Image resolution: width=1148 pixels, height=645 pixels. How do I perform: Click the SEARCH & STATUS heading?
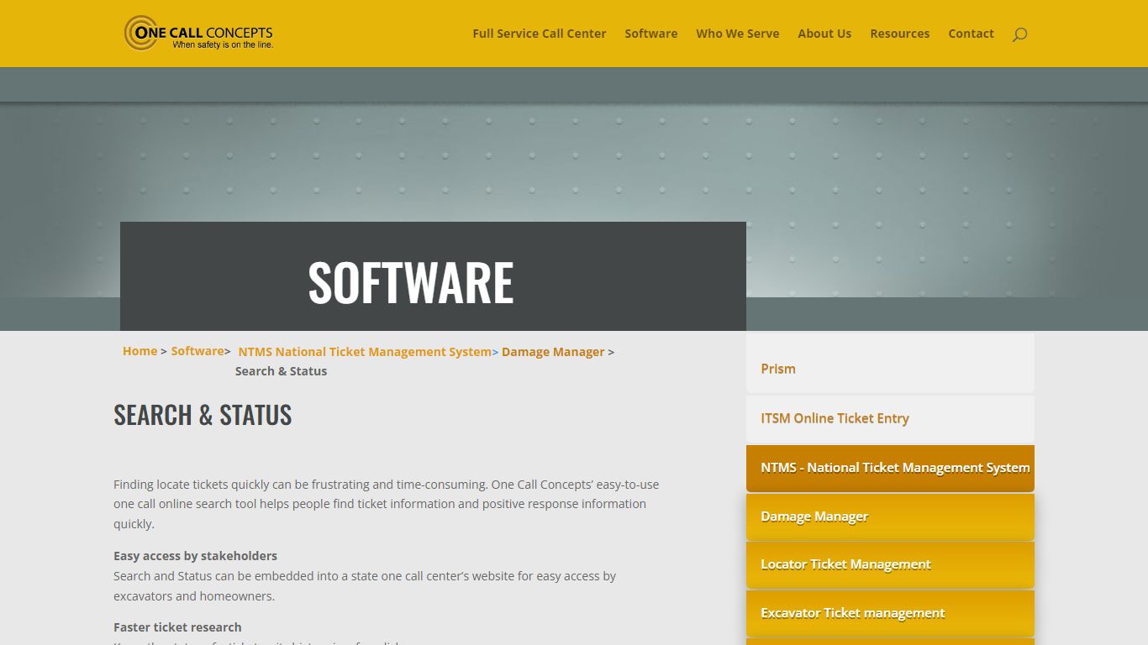(x=203, y=415)
